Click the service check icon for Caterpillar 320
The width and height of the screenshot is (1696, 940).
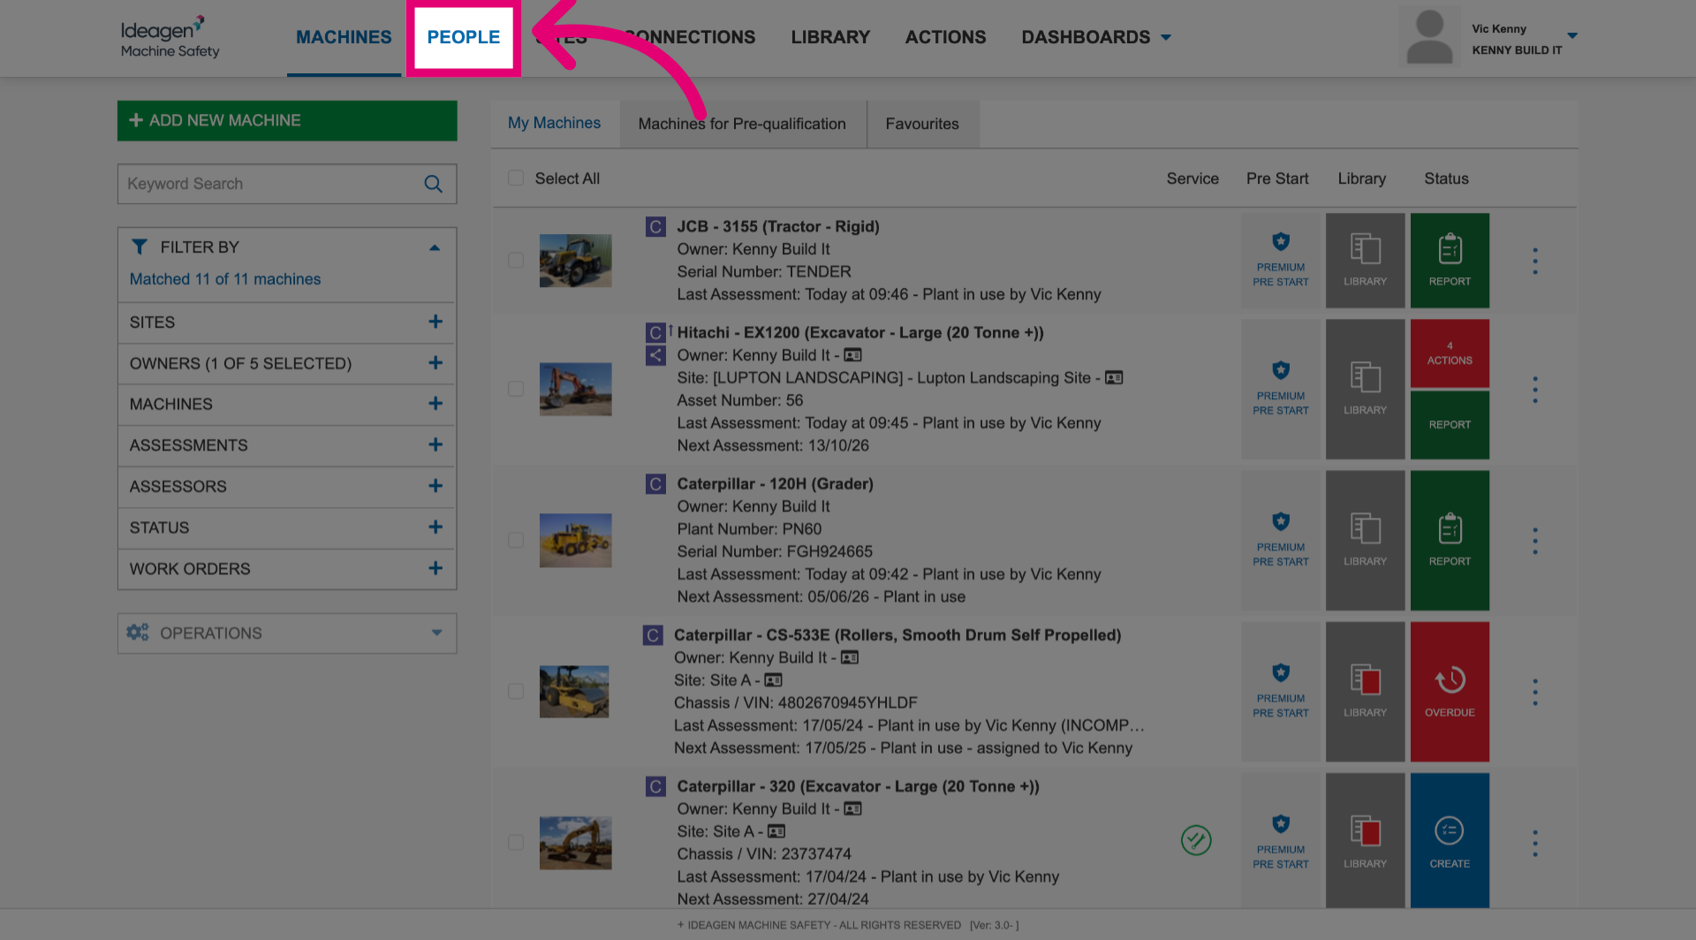1196,840
